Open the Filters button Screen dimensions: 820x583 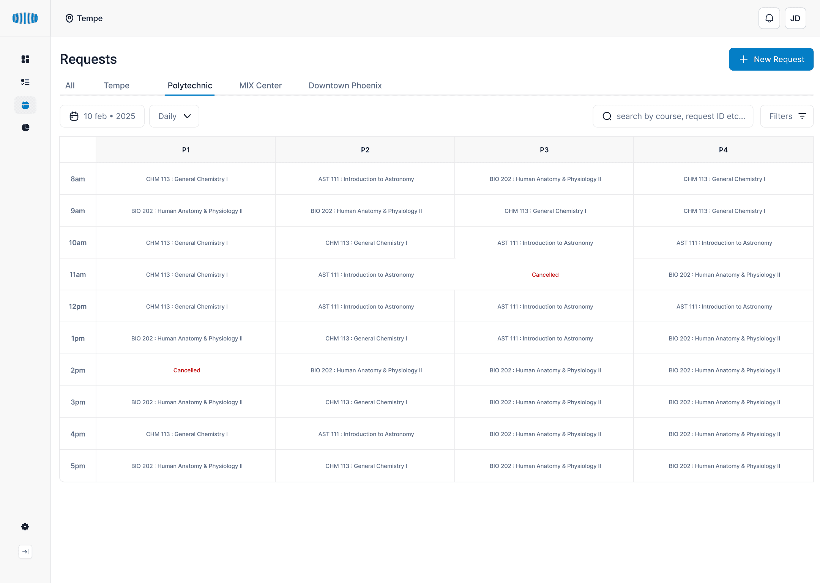click(787, 116)
